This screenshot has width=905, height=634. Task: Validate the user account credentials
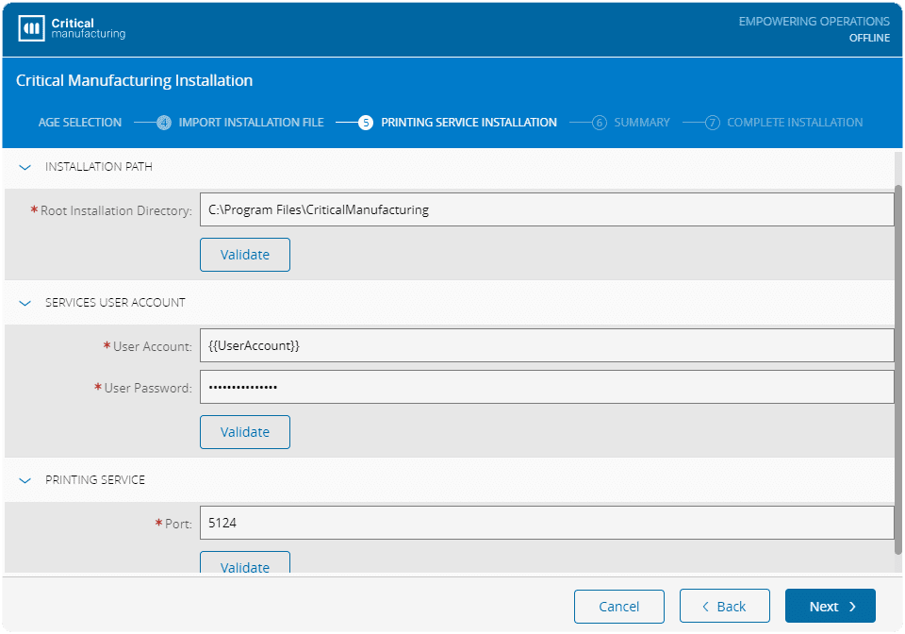[x=245, y=432]
